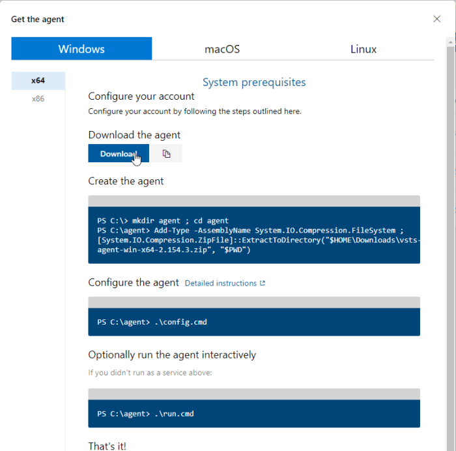
Task: Close the Get the agent dialog
Action: pyautogui.click(x=436, y=19)
